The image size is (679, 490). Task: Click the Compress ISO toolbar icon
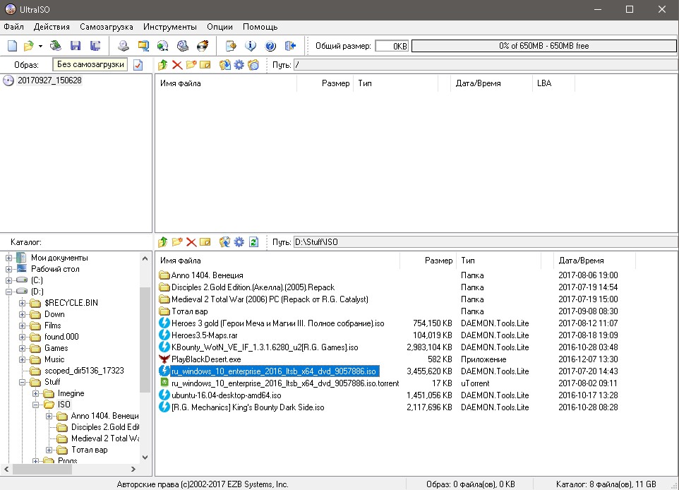click(143, 45)
